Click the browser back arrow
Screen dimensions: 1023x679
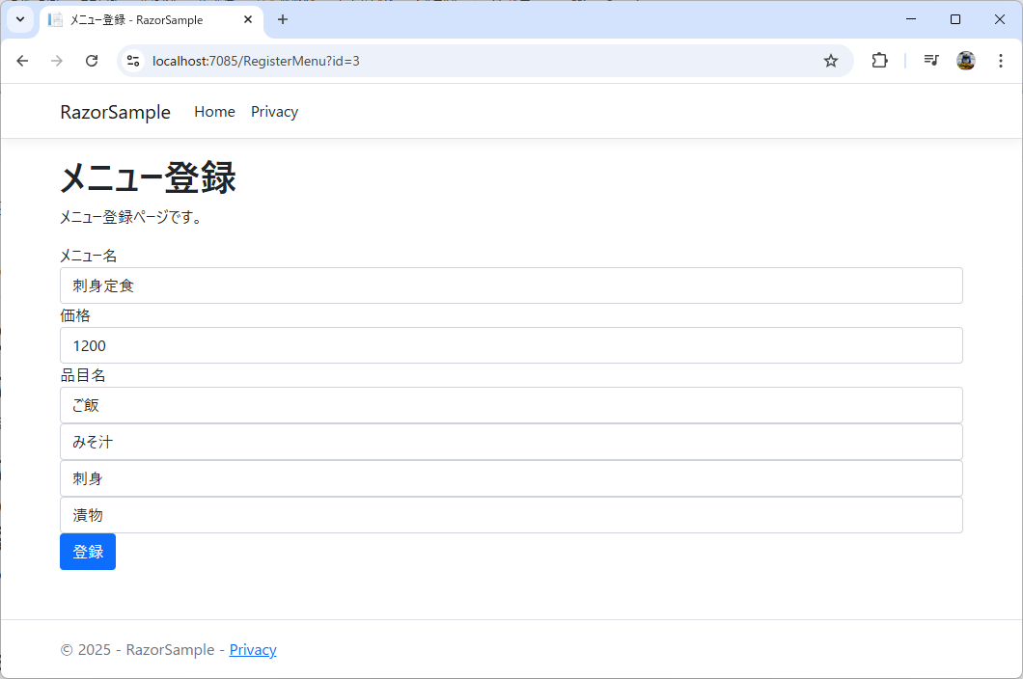point(22,61)
